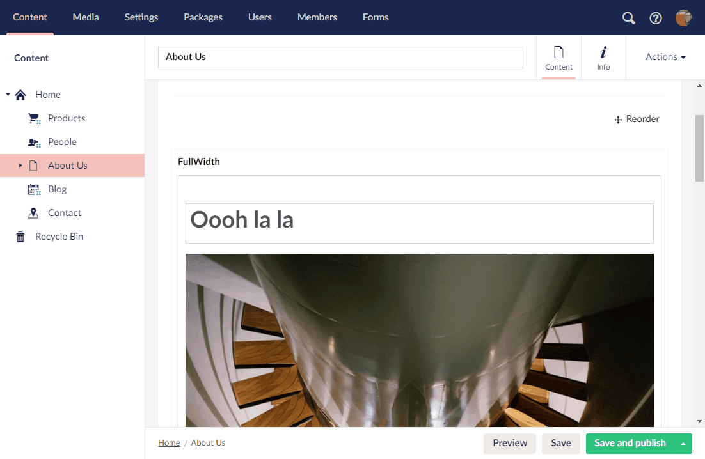Click the Preview button
Screen dimensions: 705x459
coord(510,443)
